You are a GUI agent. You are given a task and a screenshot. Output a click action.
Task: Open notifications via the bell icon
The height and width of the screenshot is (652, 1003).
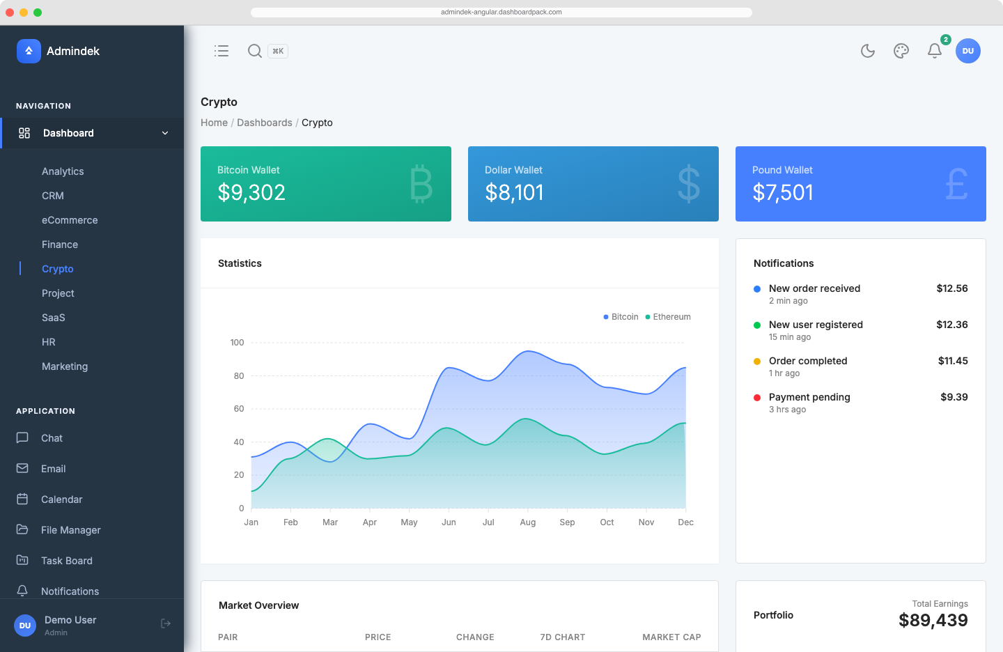(x=934, y=51)
